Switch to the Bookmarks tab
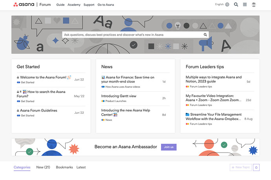This screenshot has width=271, height=180. pyautogui.click(x=64, y=167)
